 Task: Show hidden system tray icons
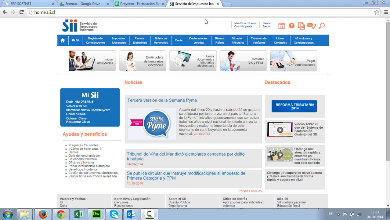pos(338,214)
